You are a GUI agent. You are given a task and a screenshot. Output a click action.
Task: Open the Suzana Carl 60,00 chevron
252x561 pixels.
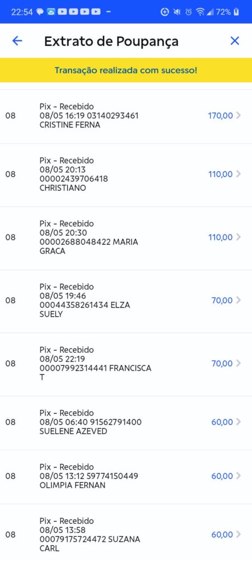[x=239, y=535]
